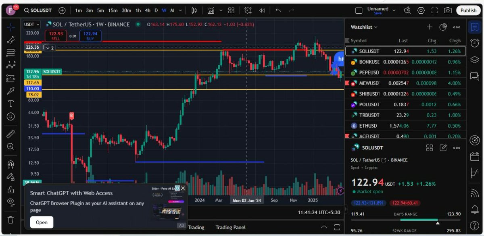Select the D daily timeframe

pos(156,10)
